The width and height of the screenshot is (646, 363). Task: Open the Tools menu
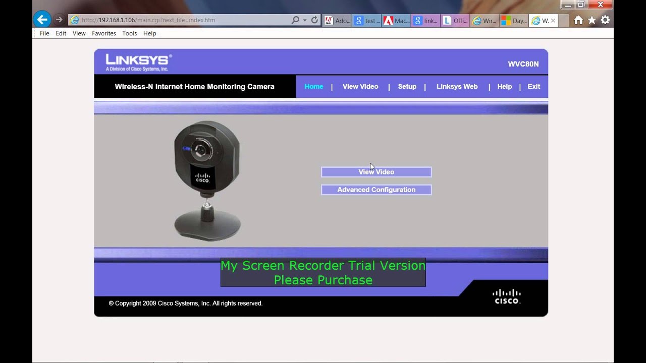130,33
